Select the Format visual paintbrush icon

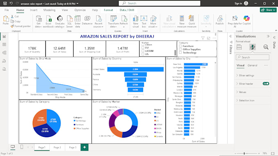coord(253,47)
